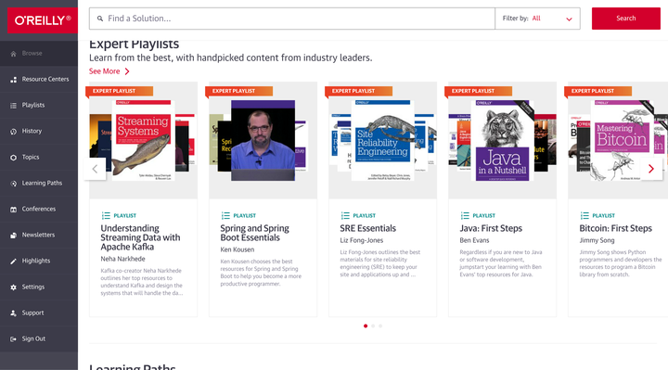Click the magnifier icon in the search box
This screenshot has height=370, width=668.
pos(100,19)
